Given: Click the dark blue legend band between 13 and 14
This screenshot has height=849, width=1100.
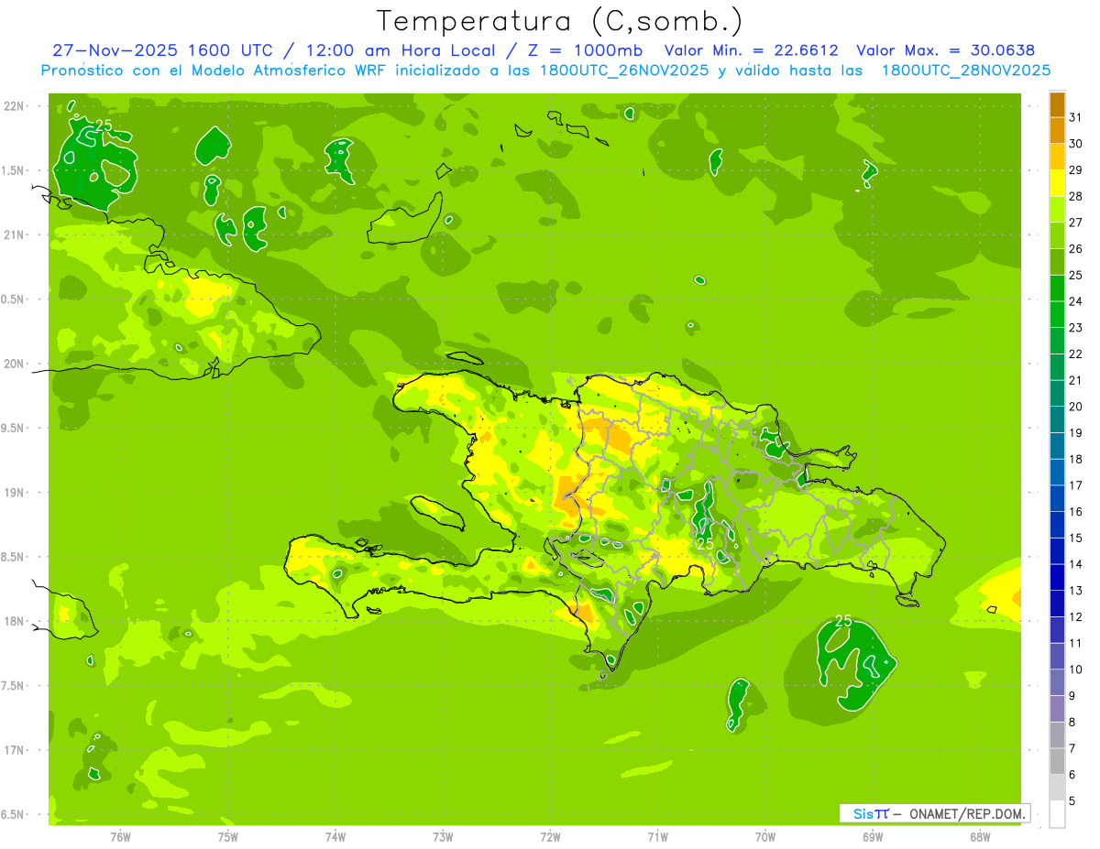Looking at the screenshot, I should (x=1057, y=578).
